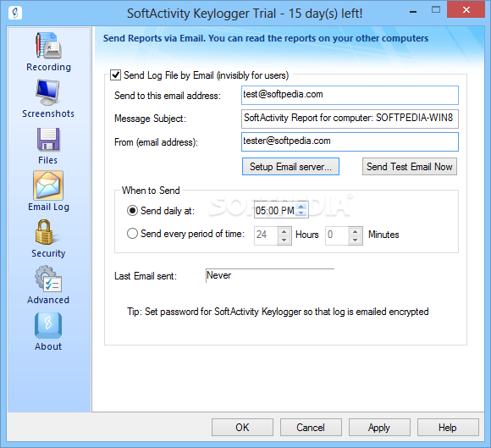Toggle Send Log File by Email checkbox
The height and width of the screenshot is (448, 491).
(115, 75)
